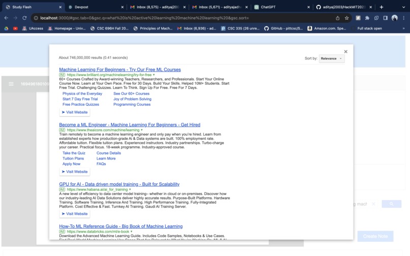Open the Programming Courses sitelink
Screen dimensions: 410x256
click(x=132, y=104)
